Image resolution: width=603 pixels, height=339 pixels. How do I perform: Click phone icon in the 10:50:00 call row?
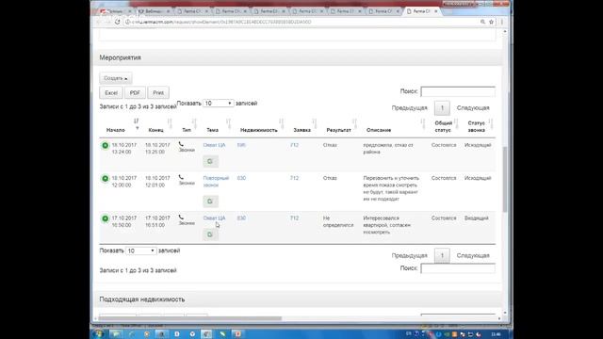coord(181,218)
